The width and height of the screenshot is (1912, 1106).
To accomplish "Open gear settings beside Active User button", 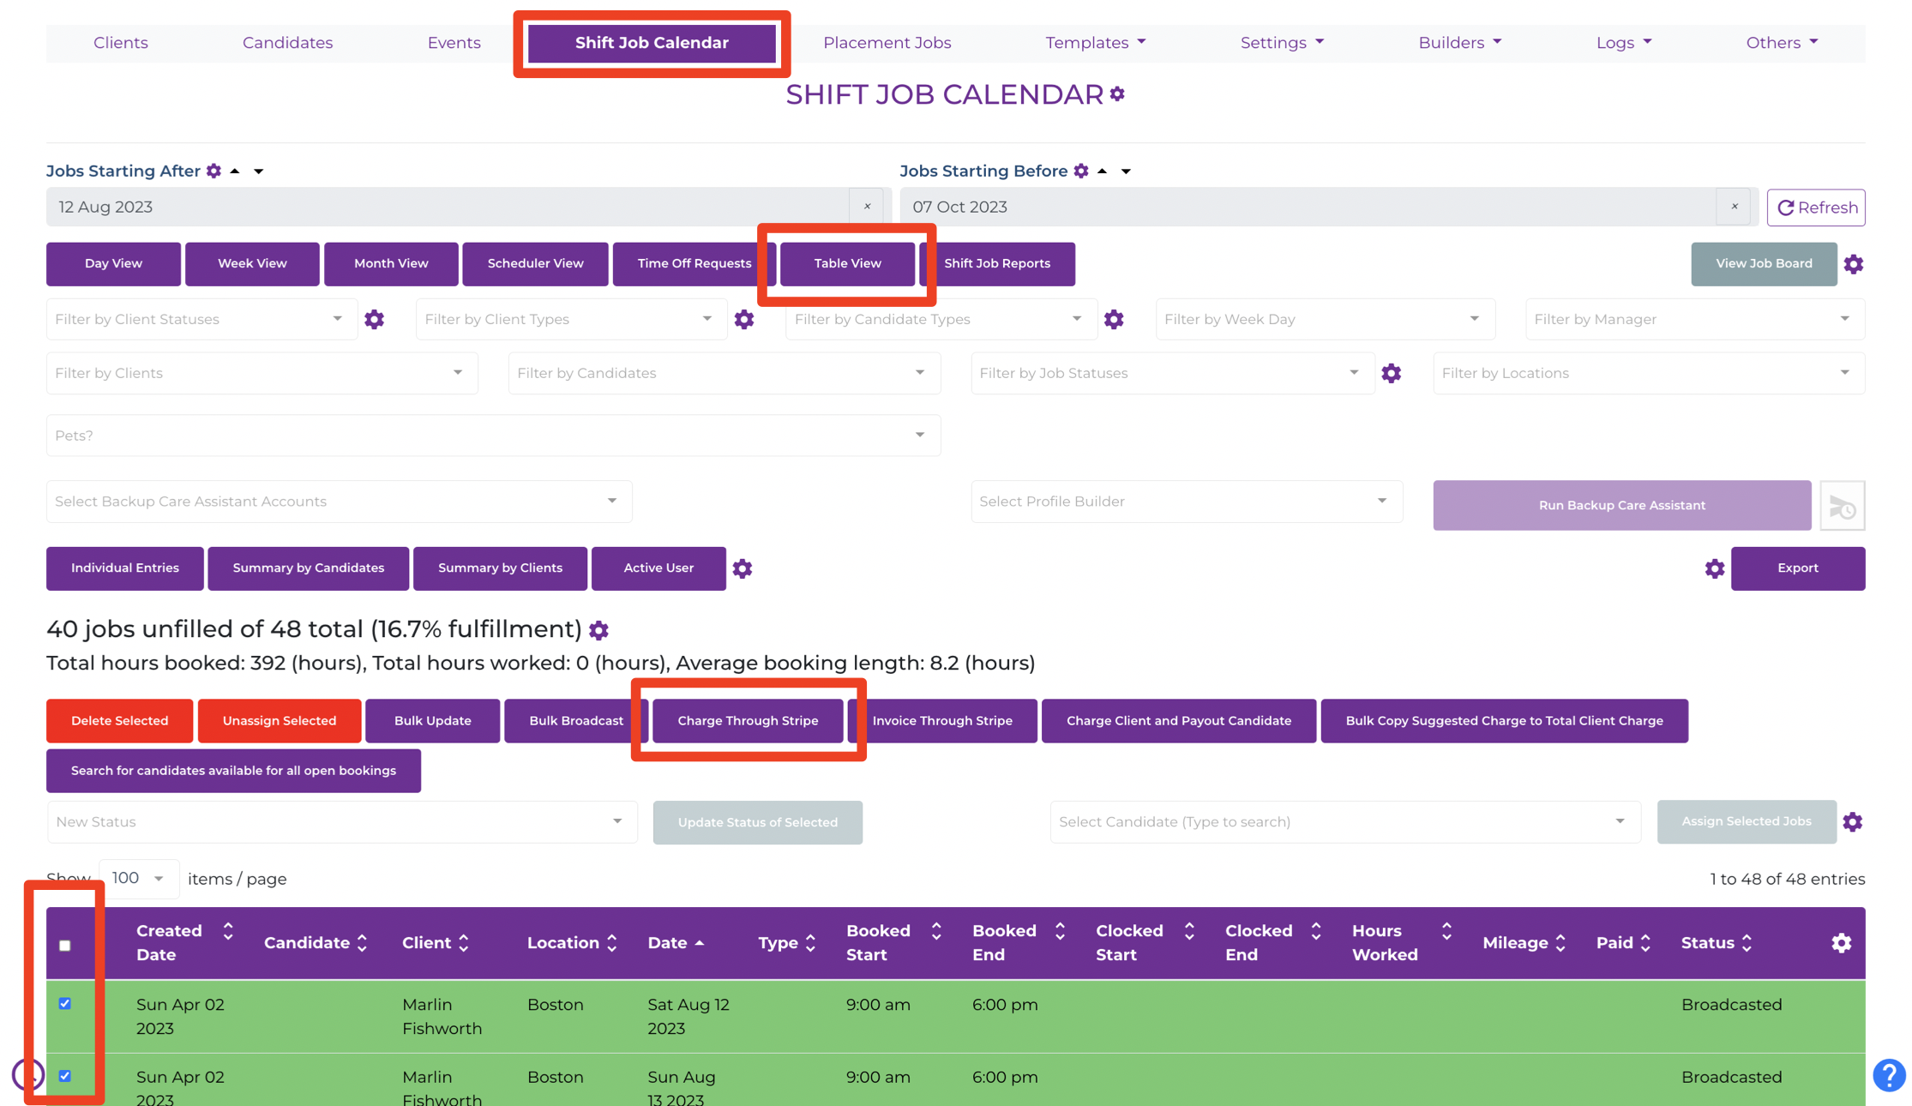I will click(743, 568).
